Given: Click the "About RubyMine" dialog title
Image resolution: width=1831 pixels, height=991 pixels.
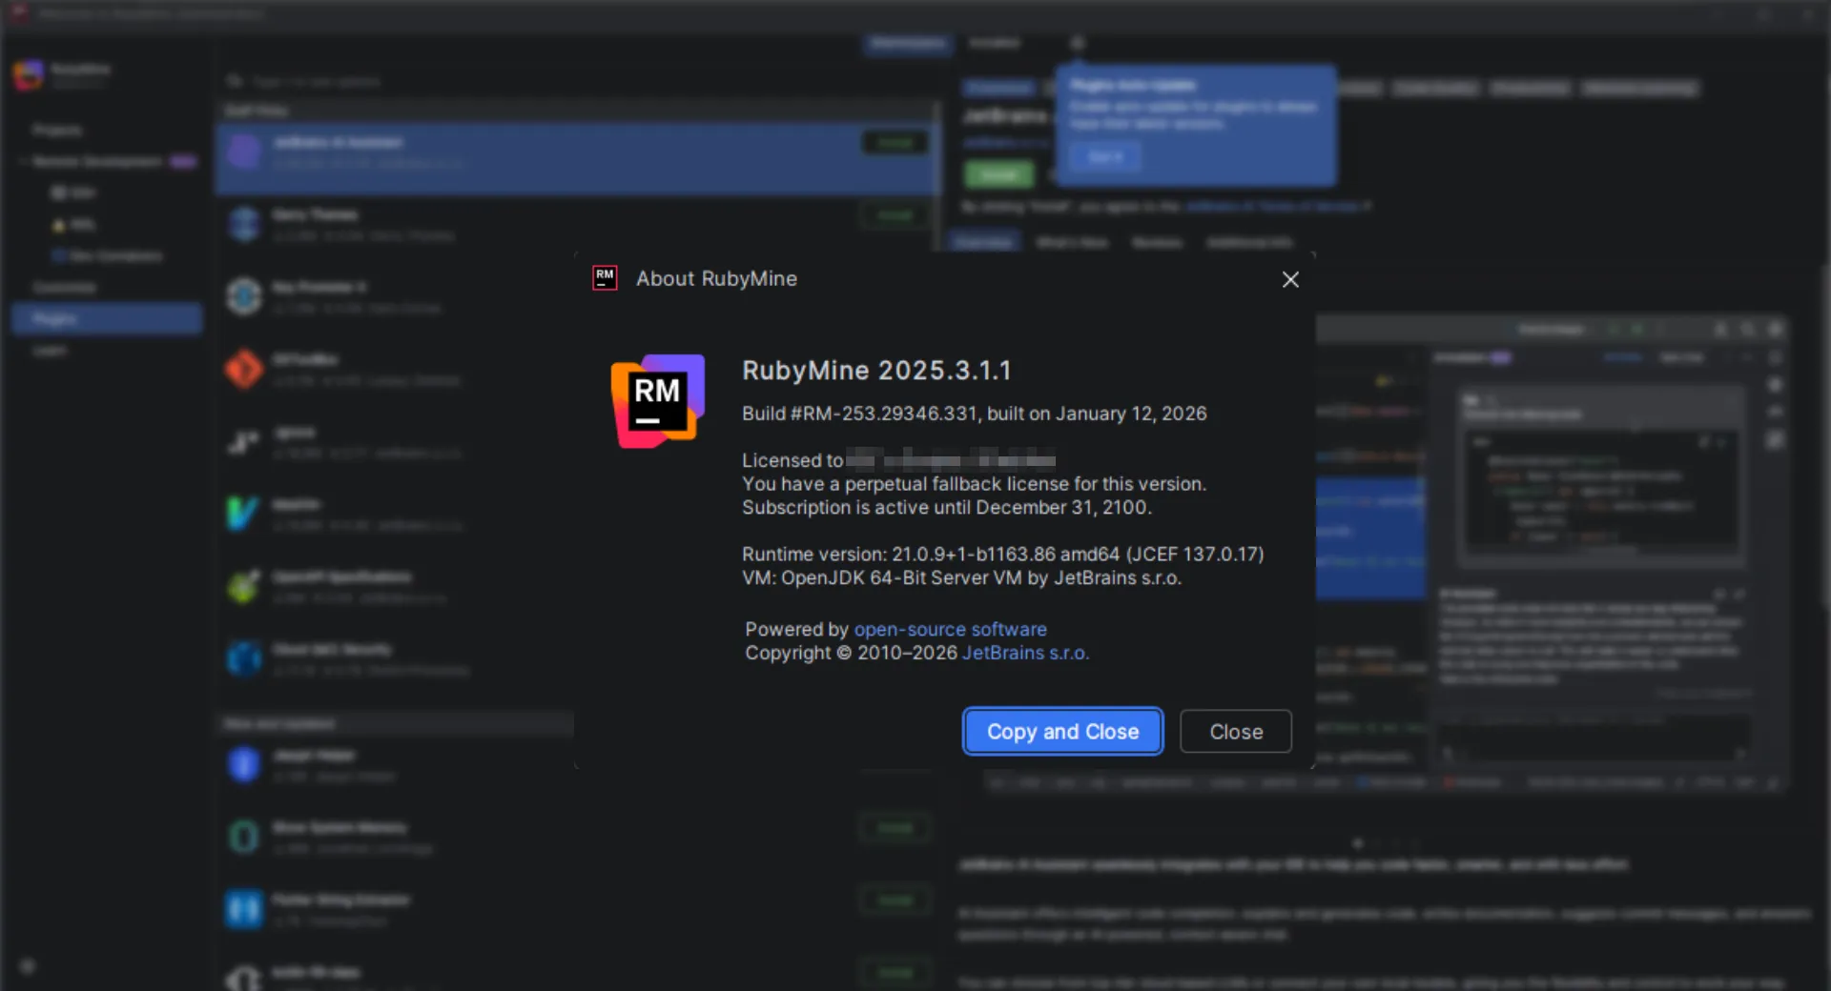Looking at the screenshot, I should [716, 279].
